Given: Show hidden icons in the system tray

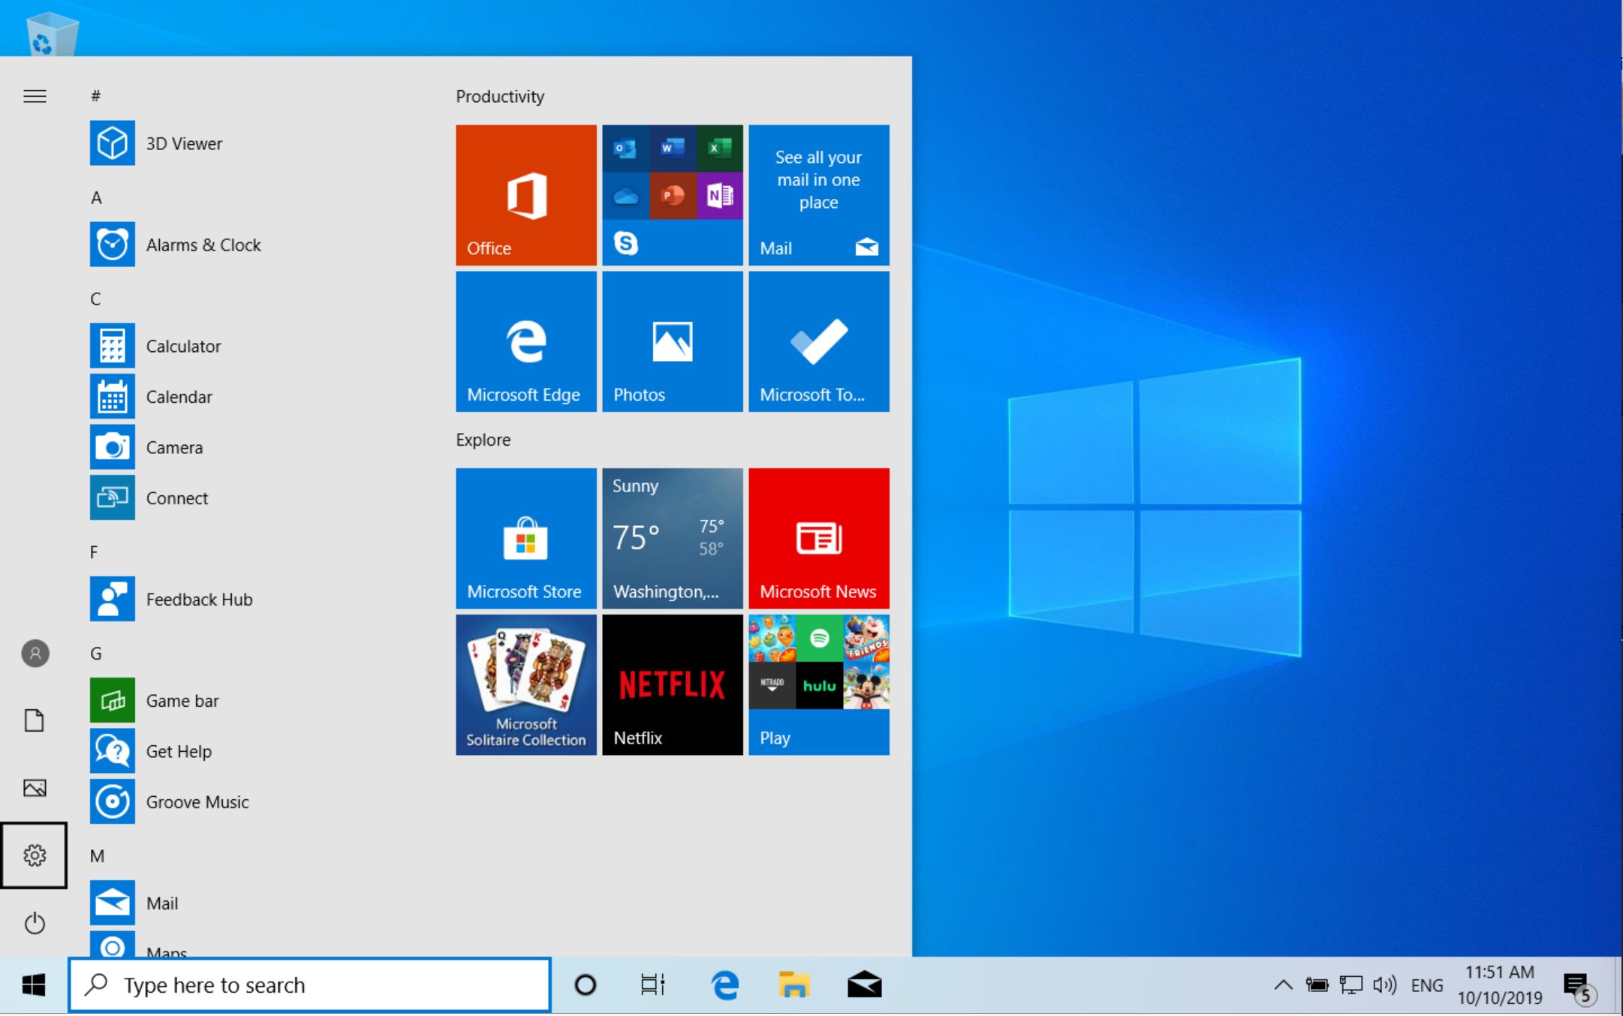Looking at the screenshot, I should [1282, 984].
